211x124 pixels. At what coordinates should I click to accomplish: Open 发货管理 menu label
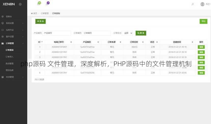[x=10, y=77]
